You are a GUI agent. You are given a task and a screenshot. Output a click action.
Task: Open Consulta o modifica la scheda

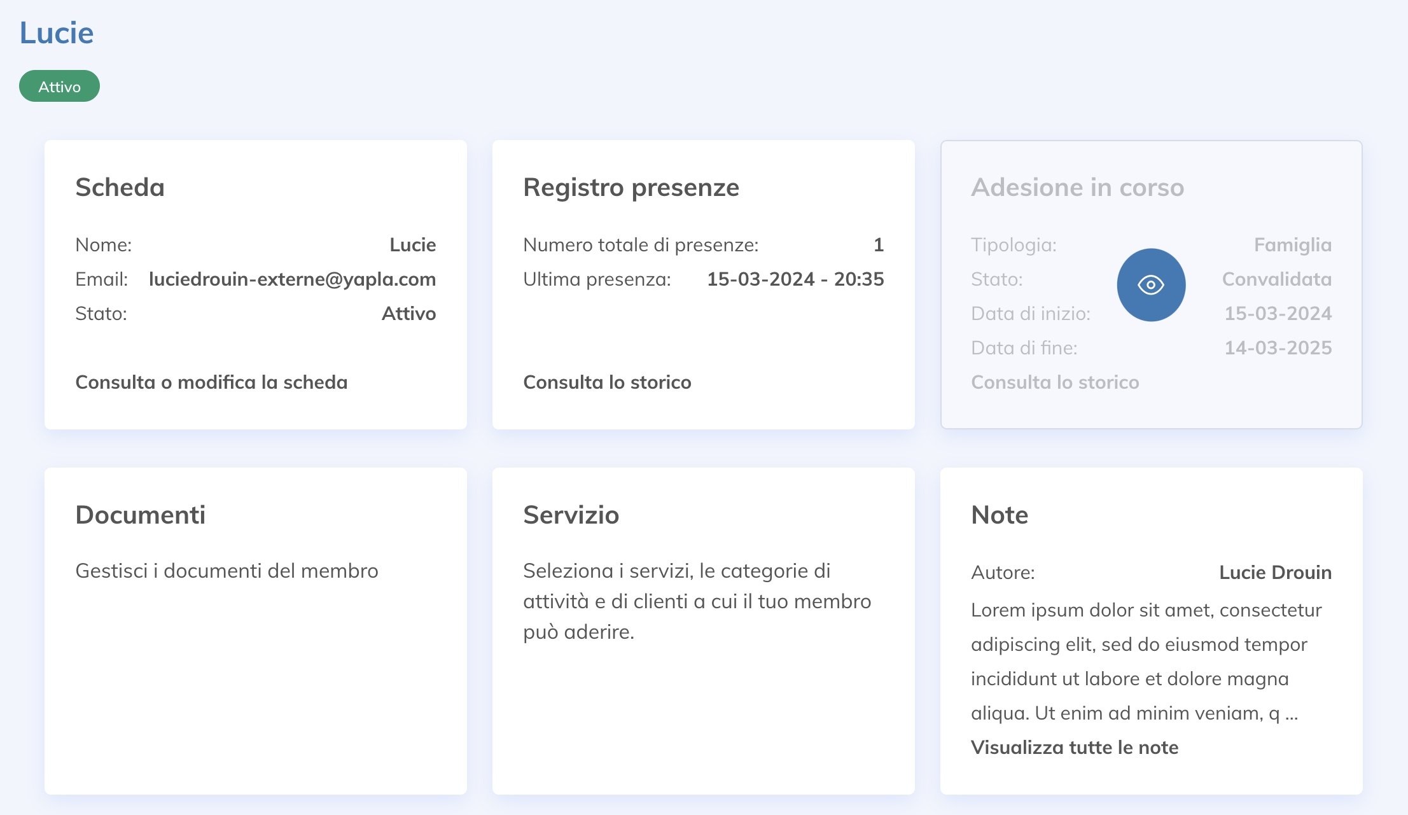(x=212, y=382)
